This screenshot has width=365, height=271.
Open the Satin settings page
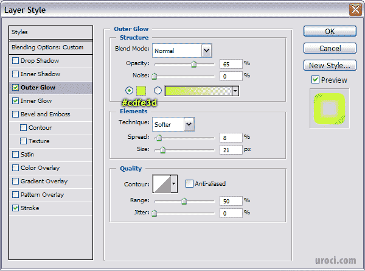[27, 155]
